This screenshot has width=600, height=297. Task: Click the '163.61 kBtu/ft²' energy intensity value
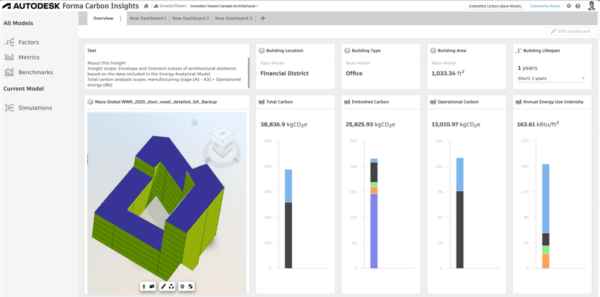pyautogui.click(x=538, y=124)
